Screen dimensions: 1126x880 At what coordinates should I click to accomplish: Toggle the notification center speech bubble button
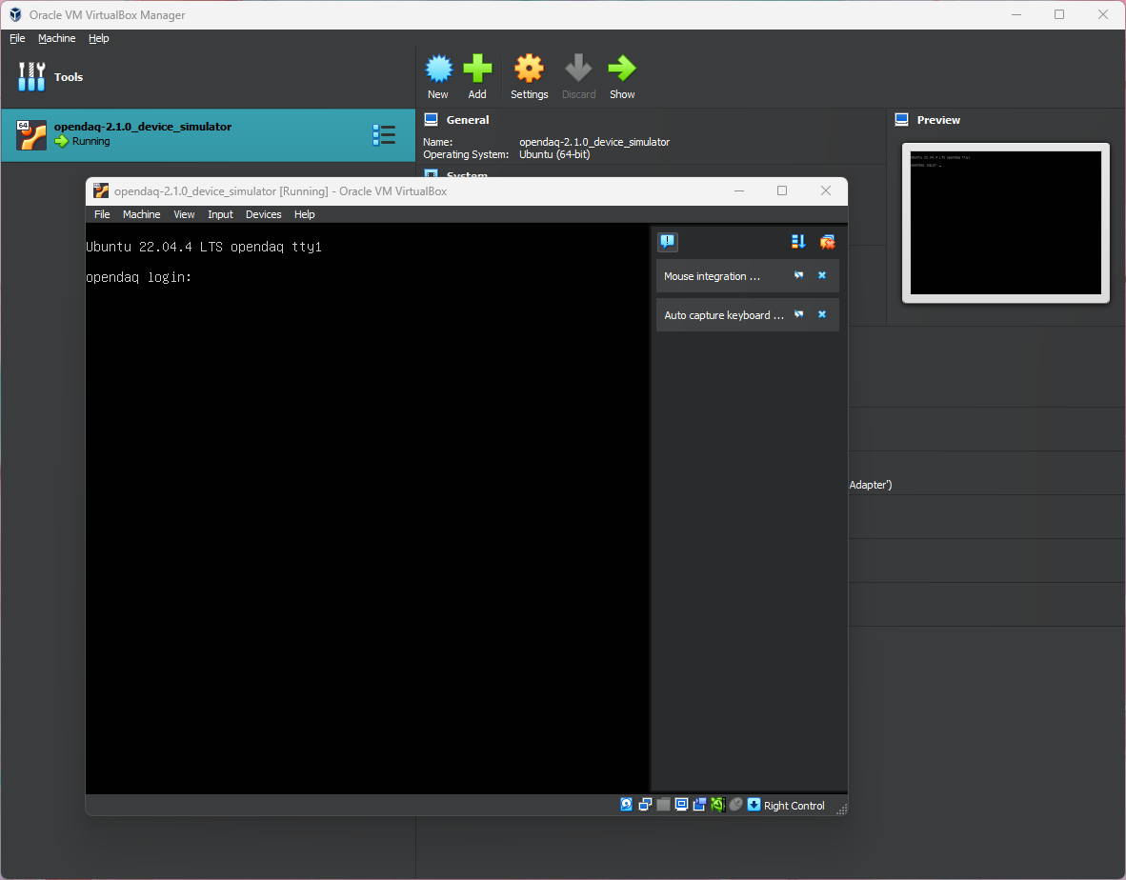point(668,242)
